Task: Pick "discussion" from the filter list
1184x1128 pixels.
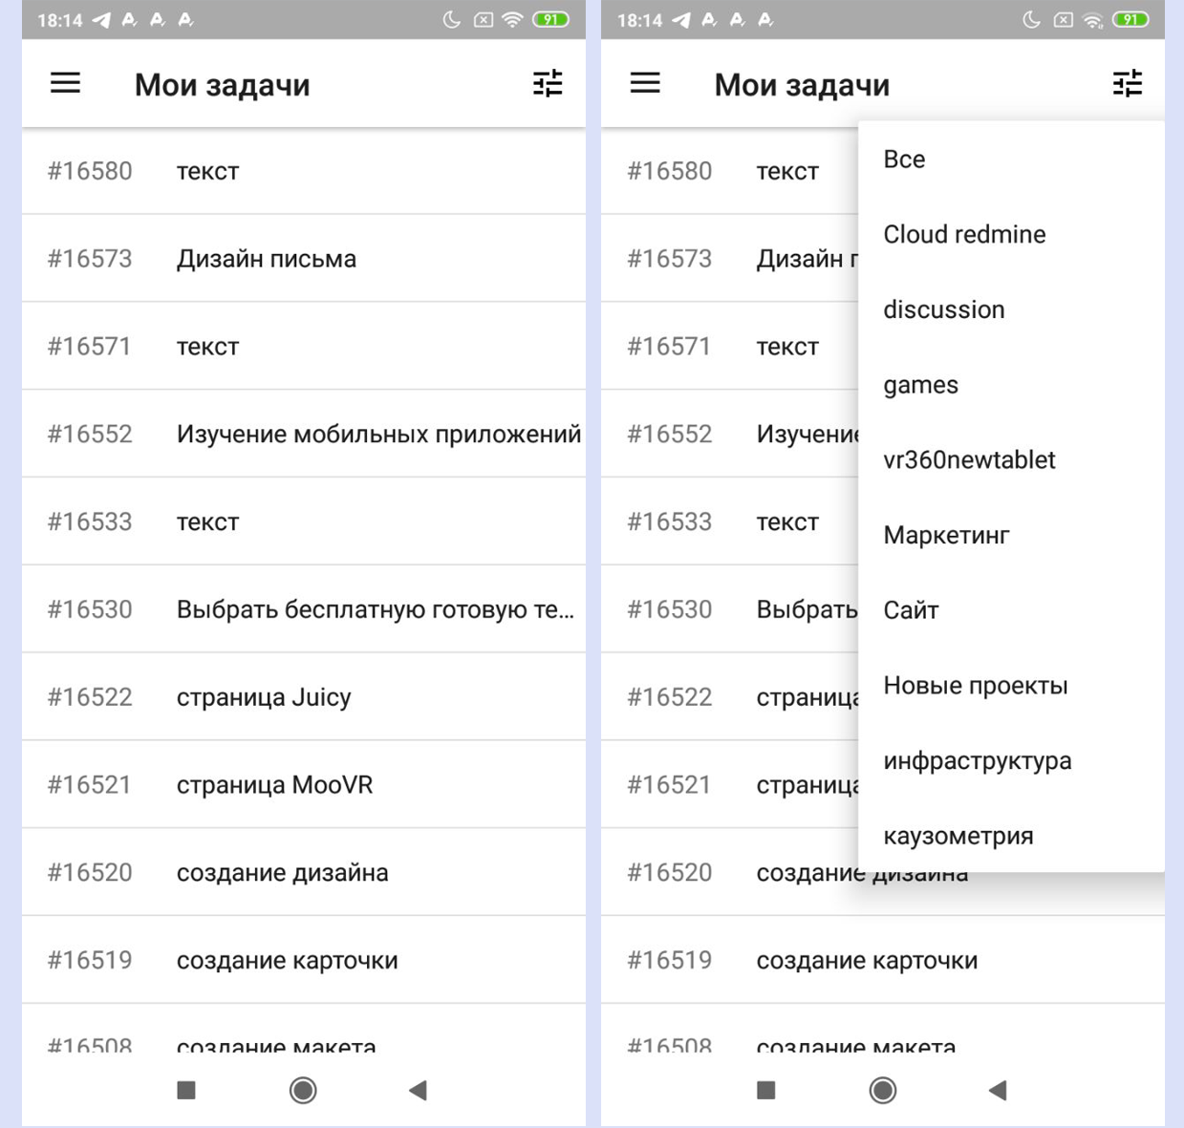Action: 943,309
